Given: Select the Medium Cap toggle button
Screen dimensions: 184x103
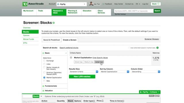Looking at the screenshot, I should 89,62.
